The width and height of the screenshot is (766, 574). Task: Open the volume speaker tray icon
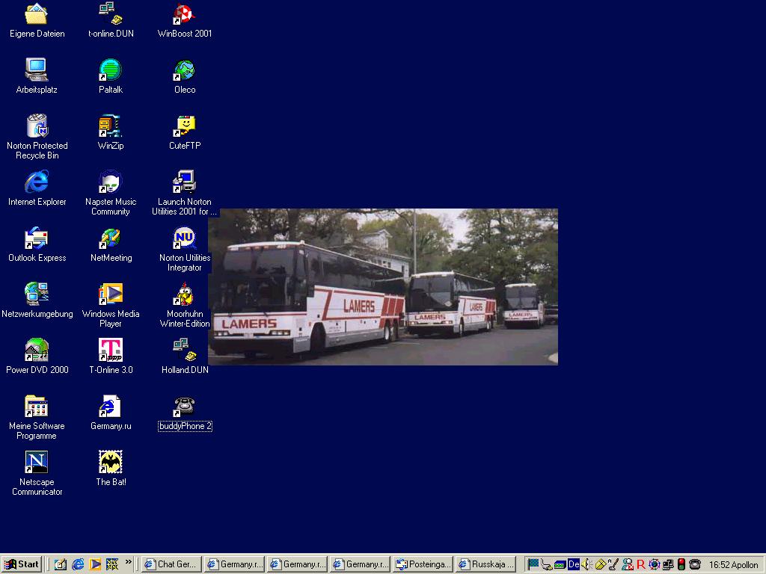(586, 564)
